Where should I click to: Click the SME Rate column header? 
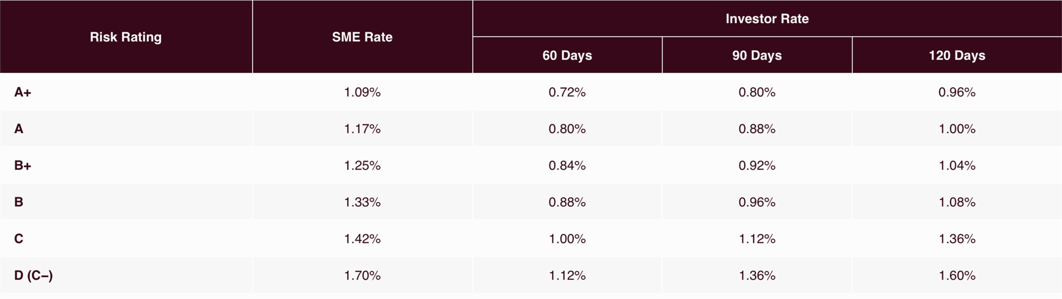[x=362, y=37]
